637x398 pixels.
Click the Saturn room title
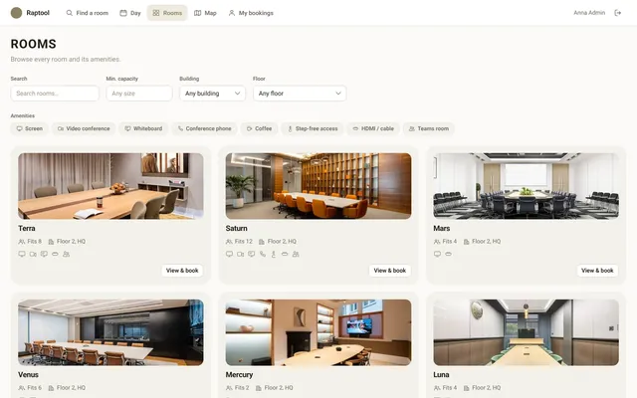coord(237,229)
